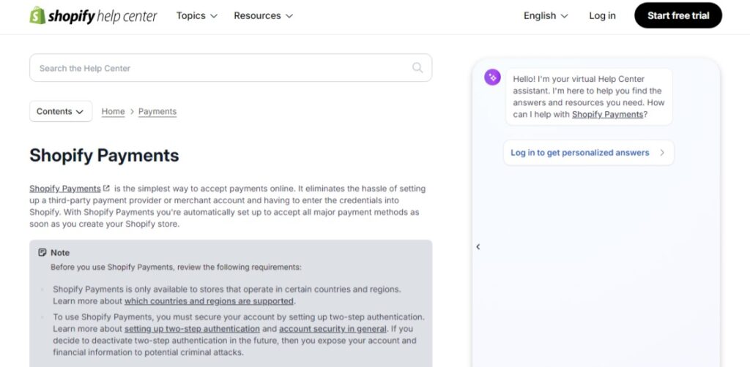Open the Topics dropdown menu

[196, 16]
